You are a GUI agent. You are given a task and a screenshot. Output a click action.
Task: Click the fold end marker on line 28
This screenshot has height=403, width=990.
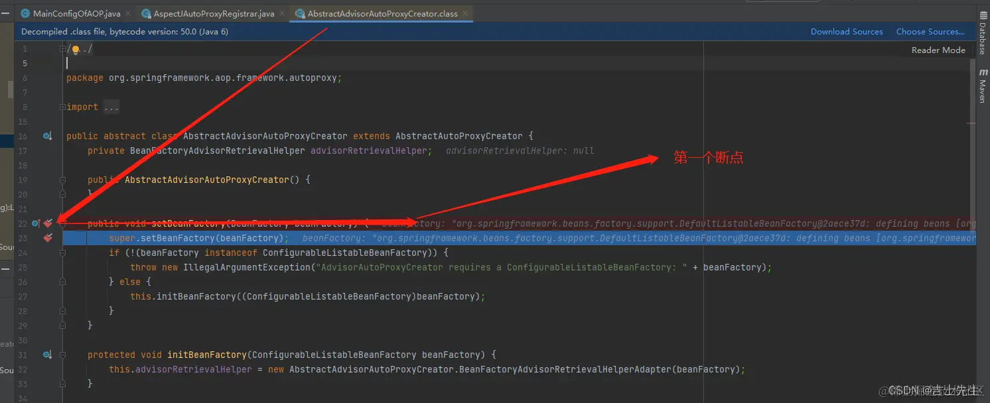click(62, 311)
